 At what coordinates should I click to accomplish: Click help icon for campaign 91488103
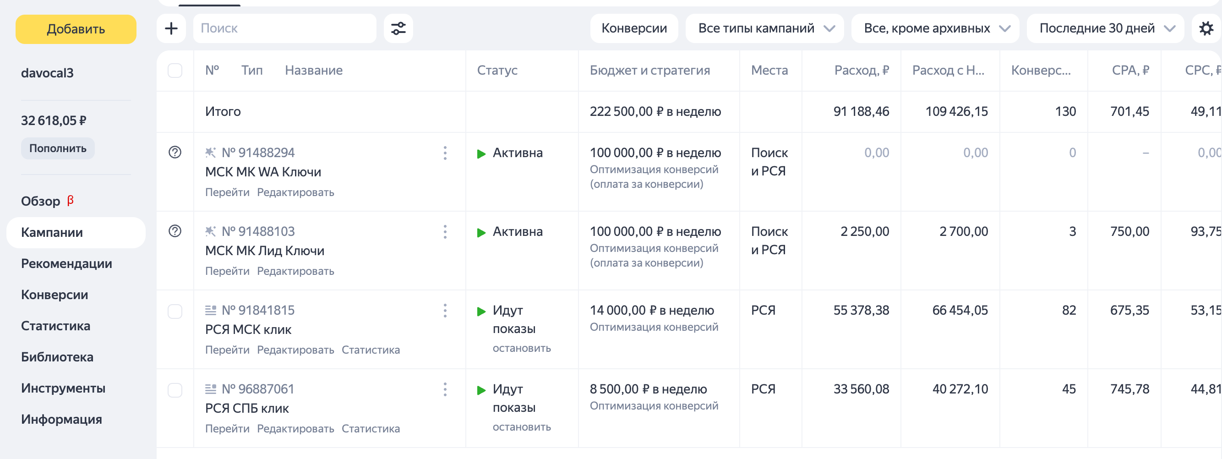[175, 231]
